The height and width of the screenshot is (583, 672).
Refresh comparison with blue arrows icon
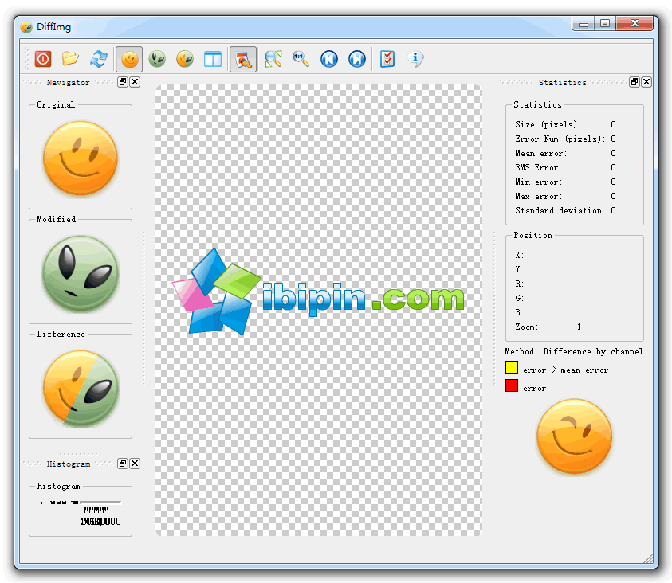[x=99, y=59]
